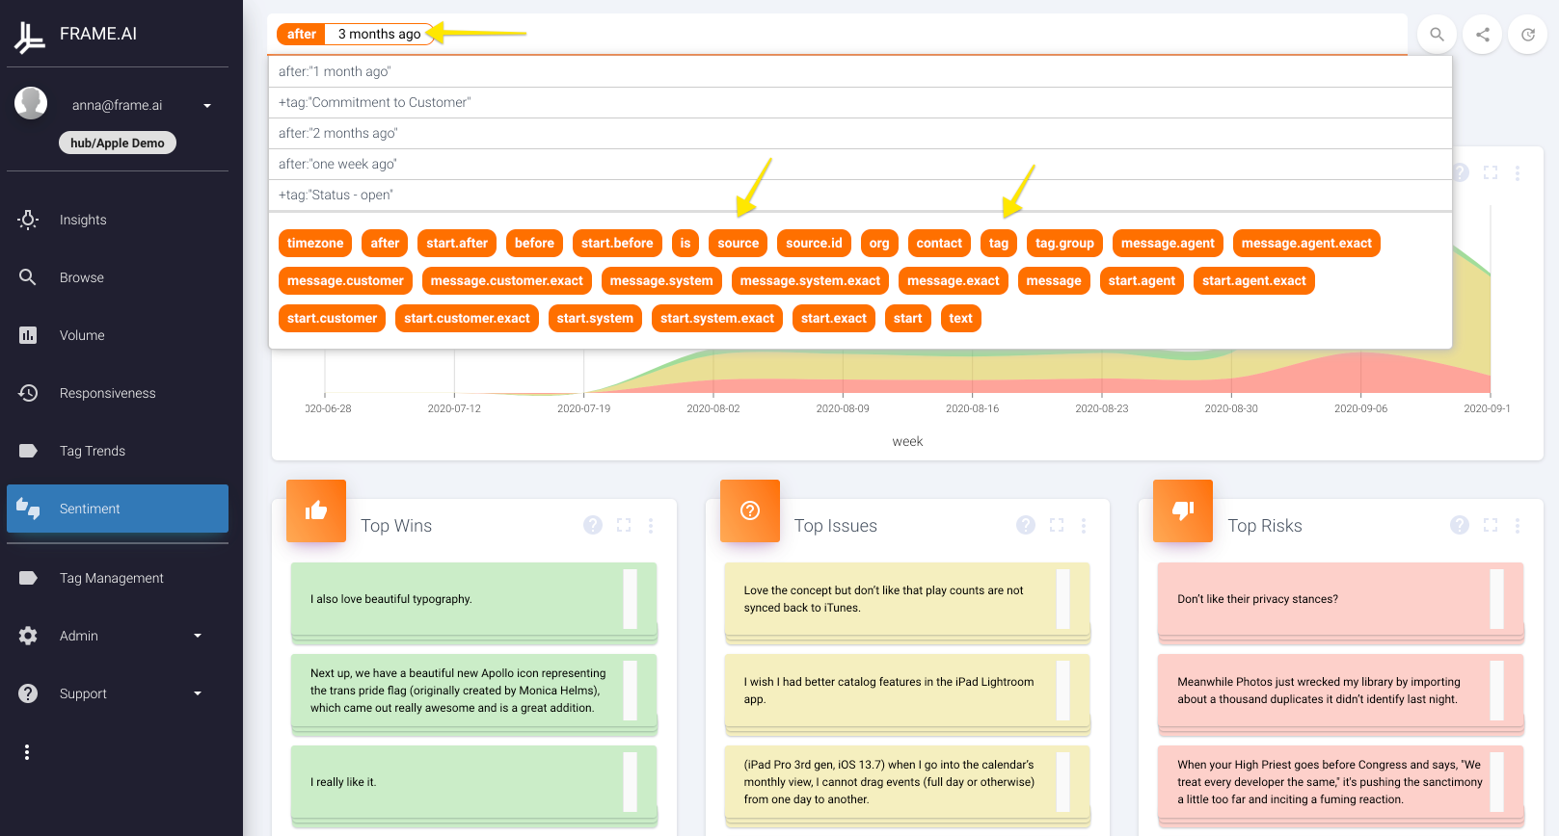
Task: Open the 'I really like it.' card
Action: click(x=474, y=782)
